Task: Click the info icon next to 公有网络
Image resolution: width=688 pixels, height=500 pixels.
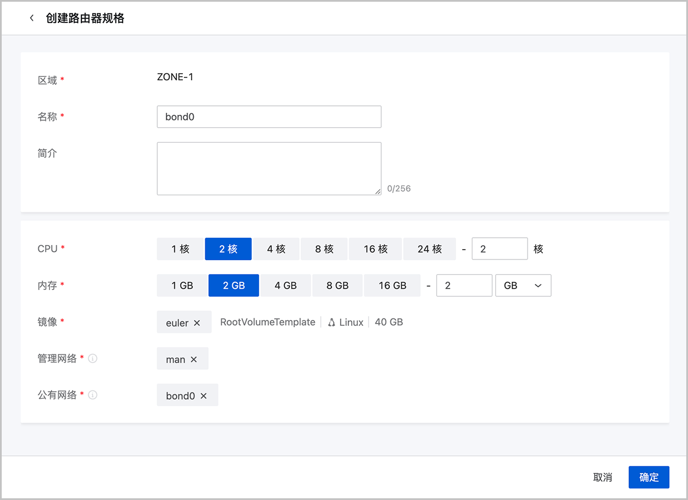Action: pos(93,395)
